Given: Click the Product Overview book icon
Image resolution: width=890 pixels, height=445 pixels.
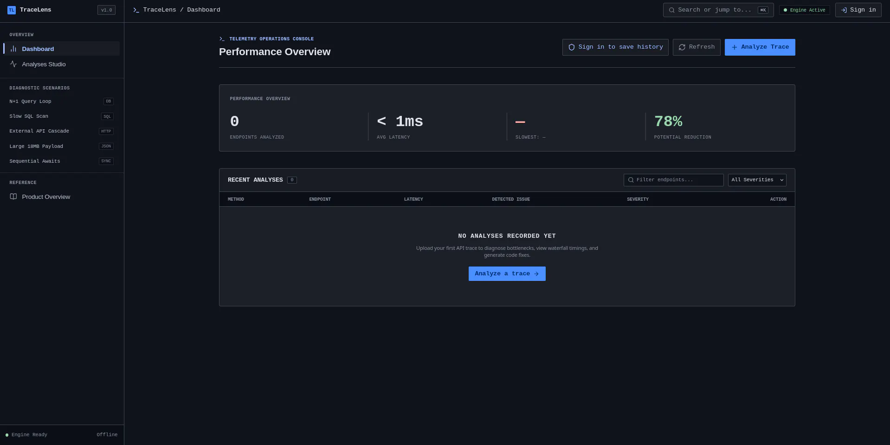Looking at the screenshot, I should click(x=13, y=197).
